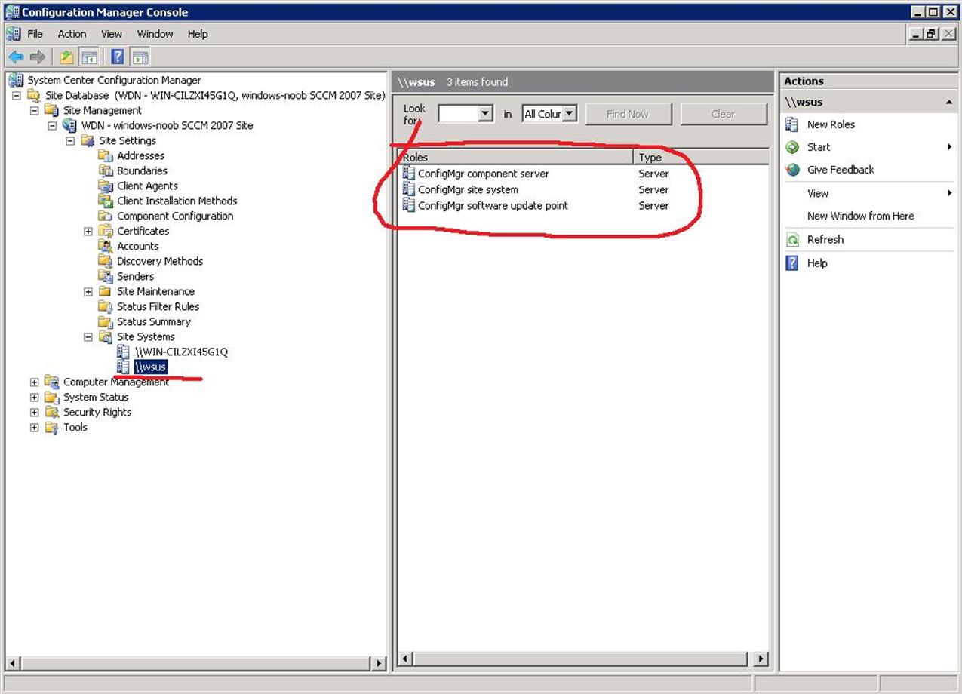Select System Center Configuration Manager root node
The width and height of the screenshot is (962, 694).
114,80
